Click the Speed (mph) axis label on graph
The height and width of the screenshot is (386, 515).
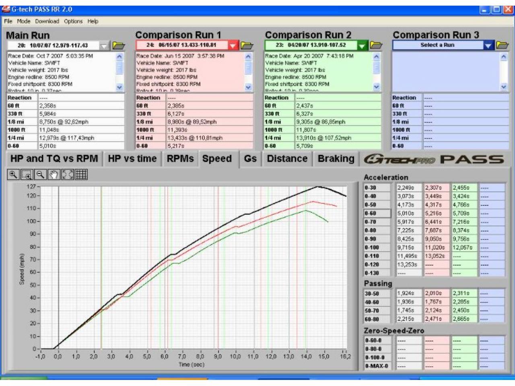point(22,269)
